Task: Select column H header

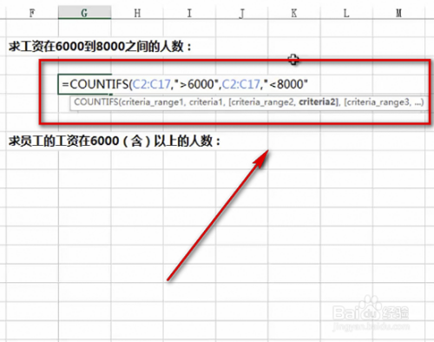Action: (137, 13)
